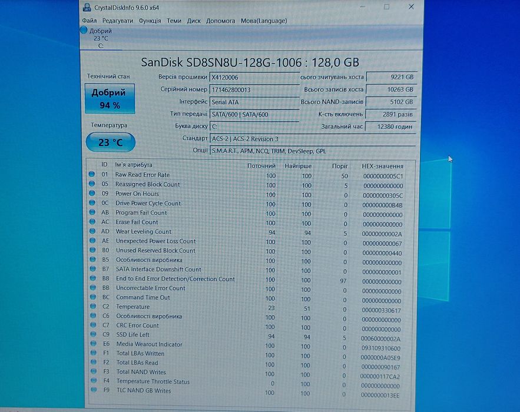Click the status dot for SSD Life Left
520x412 pixels.
93,334
